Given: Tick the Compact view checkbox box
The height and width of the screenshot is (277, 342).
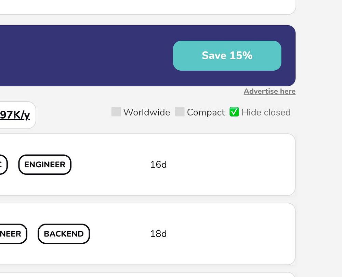Looking at the screenshot, I should click(180, 112).
